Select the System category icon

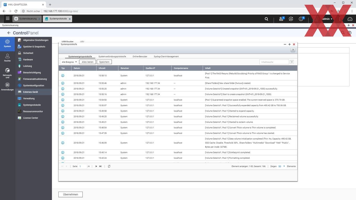pos(7,43)
